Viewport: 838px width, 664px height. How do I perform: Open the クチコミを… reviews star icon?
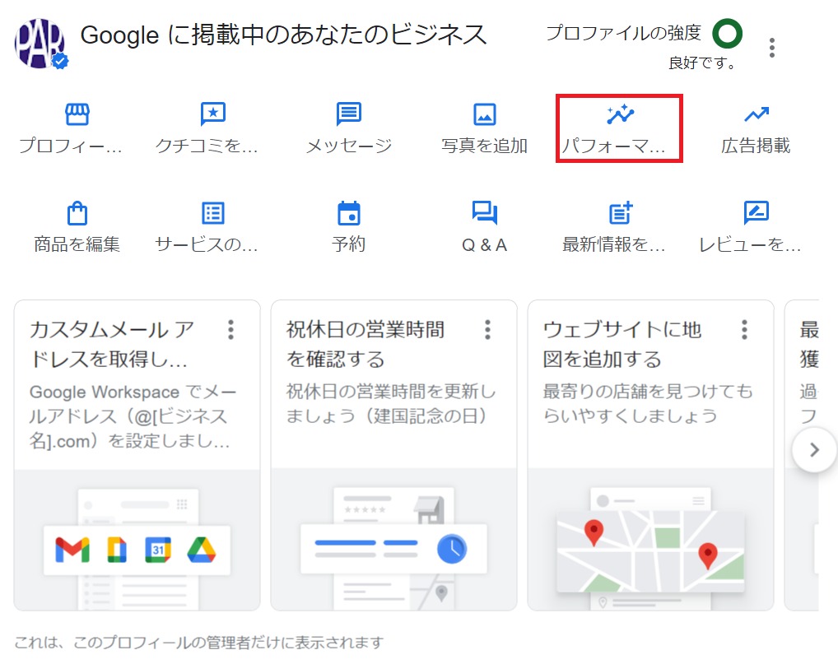[212, 114]
